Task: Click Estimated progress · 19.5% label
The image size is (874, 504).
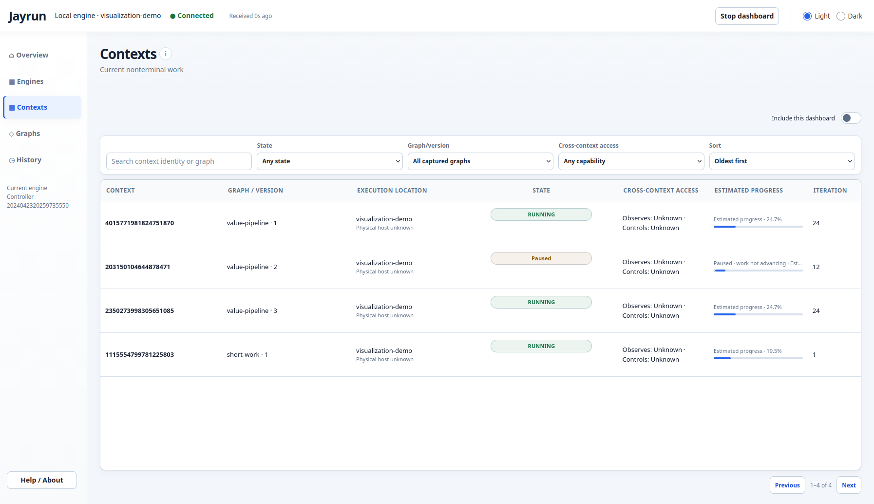Action: (747, 351)
